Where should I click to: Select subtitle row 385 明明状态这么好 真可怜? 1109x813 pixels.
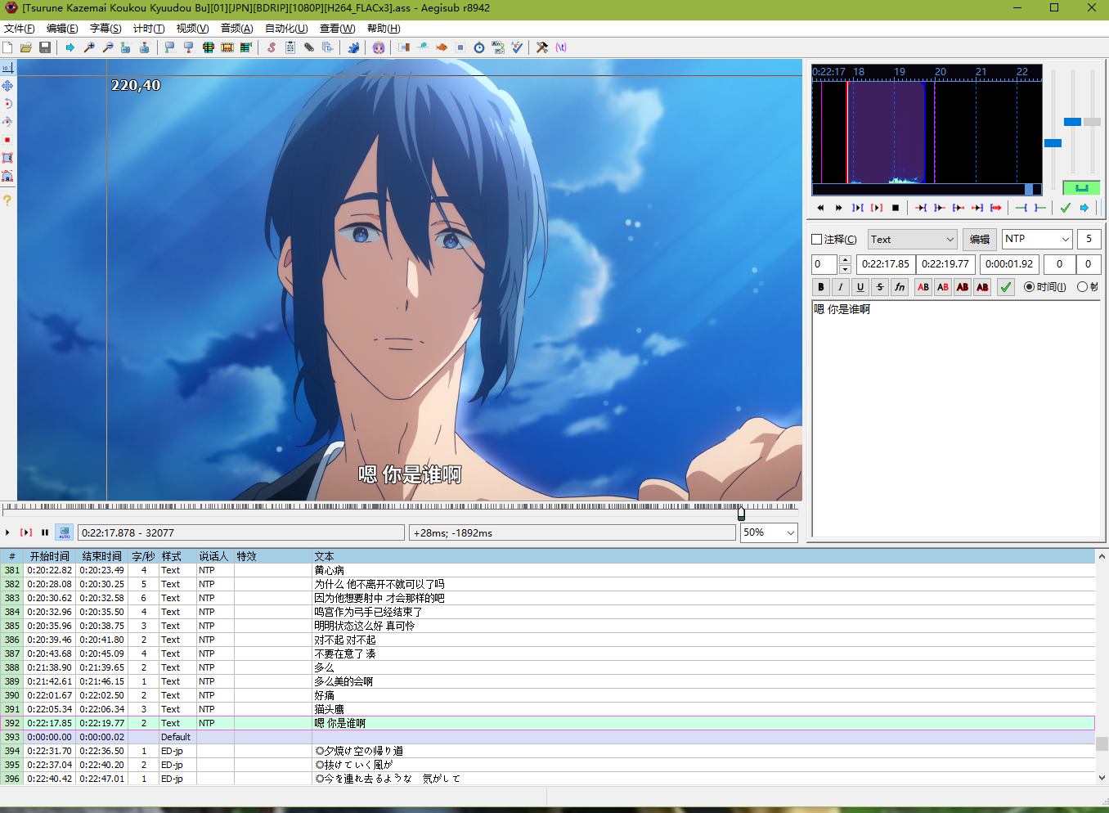548,626
